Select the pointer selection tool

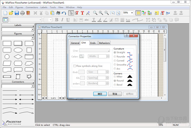71,13
